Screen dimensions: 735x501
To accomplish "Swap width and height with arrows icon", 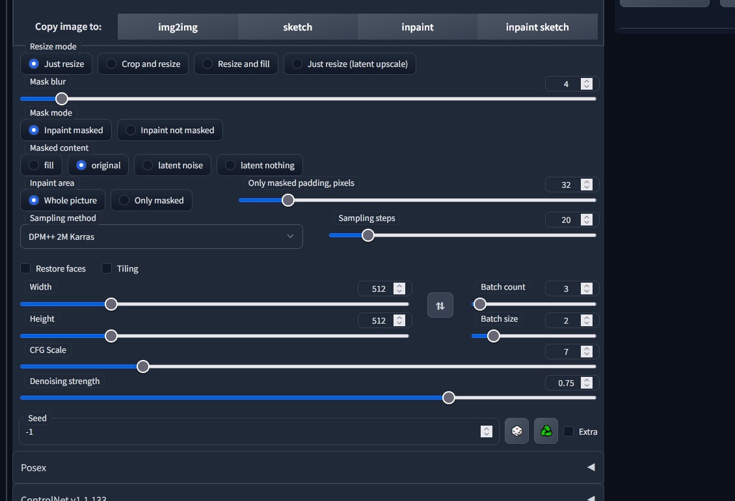I will point(440,305).
